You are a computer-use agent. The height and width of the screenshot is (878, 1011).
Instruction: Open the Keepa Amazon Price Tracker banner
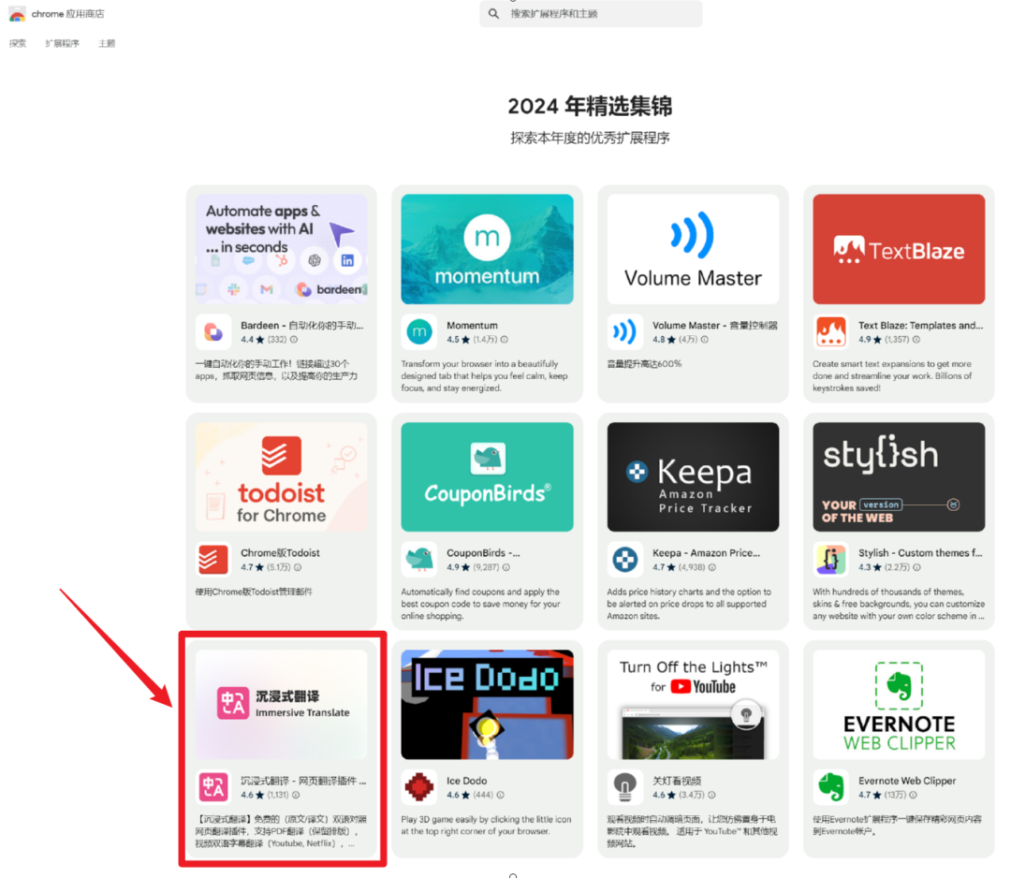coord(693,477)
